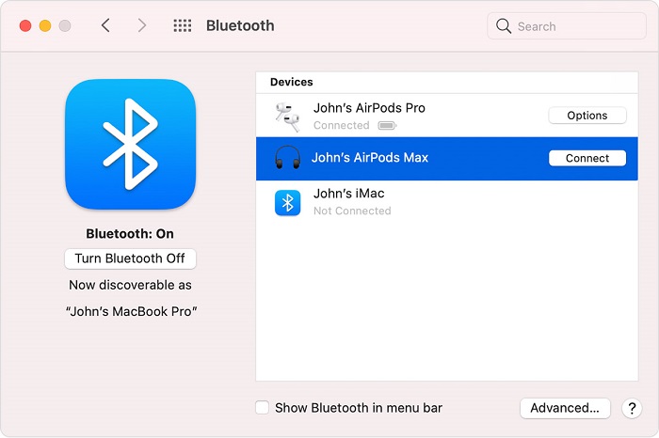Click the magnifying glass search icon
The width and height of the screenshot is (659, 438).
tap(504, 26)
